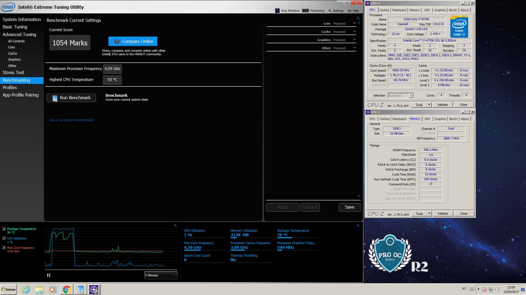Open volume speaker tray icon
This screenshot has width=526, height=295.
coord(497,290)
